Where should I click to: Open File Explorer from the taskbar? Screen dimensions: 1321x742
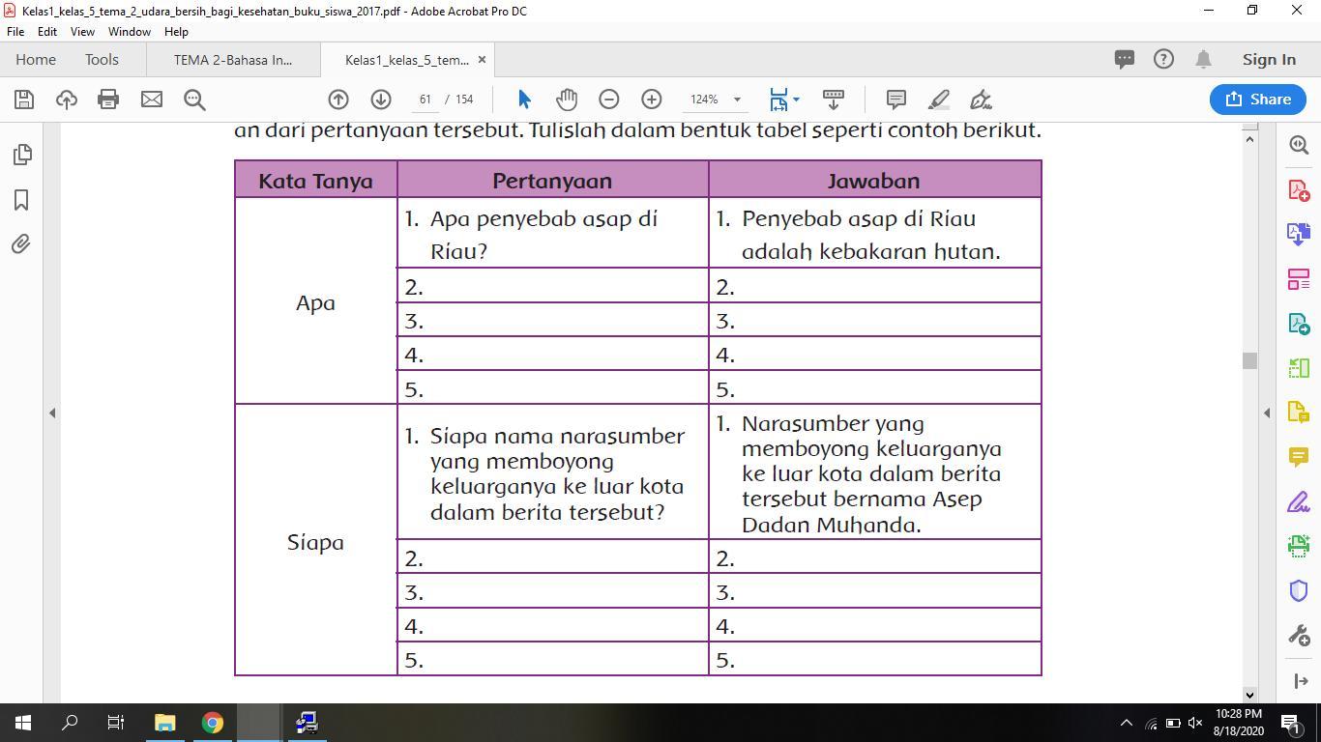coord(164,723)
